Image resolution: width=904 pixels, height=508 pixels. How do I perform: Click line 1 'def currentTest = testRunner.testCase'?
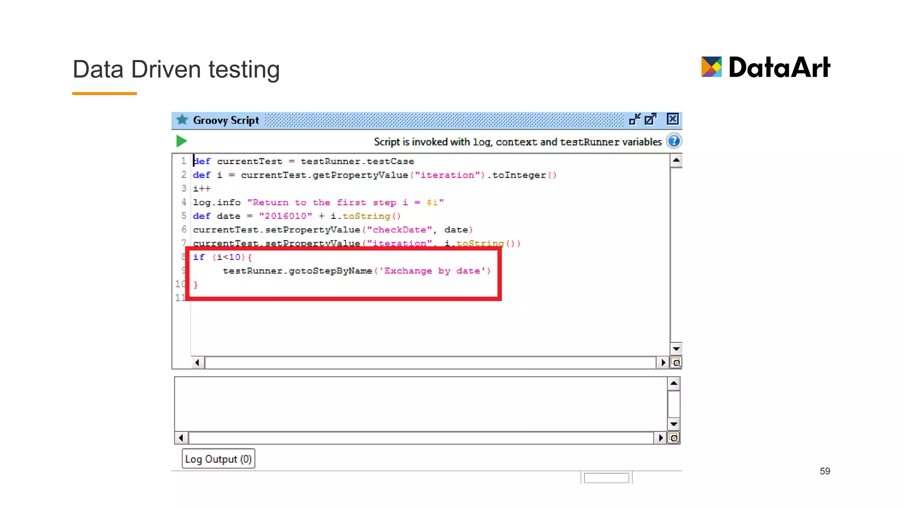click(x=303, y=161)
